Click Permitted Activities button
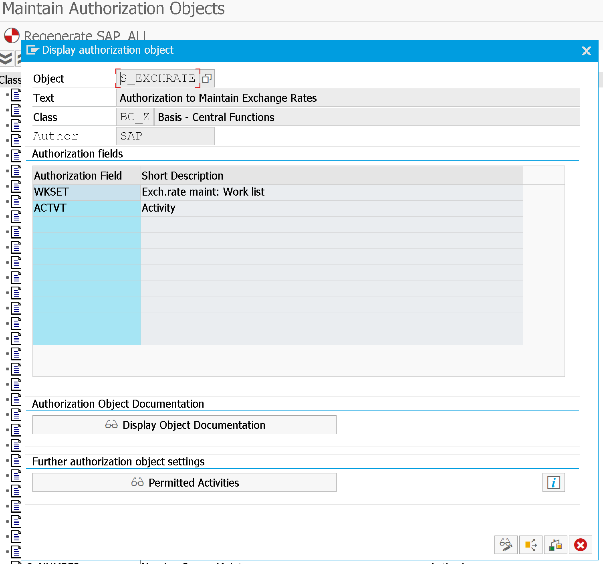The width and height of the screenshot is (603, 564). click(x=184, y=483)
